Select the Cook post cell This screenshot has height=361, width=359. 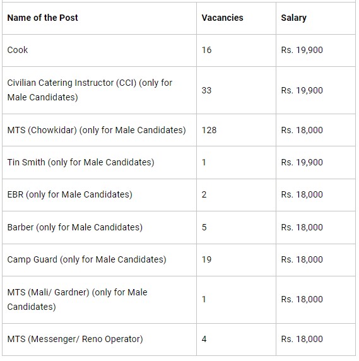(100, 50)
